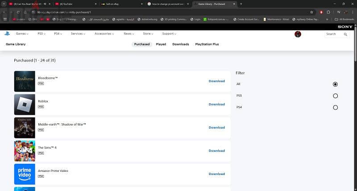This screenshot has height=191, width=357.
Task: Bookmark this page with the star icon
Action: (x=311, y=12)
